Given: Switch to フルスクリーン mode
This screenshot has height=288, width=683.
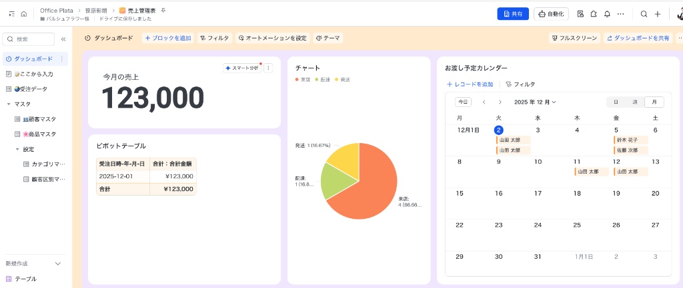Looking at the screenshot, I should pos(574,38).
